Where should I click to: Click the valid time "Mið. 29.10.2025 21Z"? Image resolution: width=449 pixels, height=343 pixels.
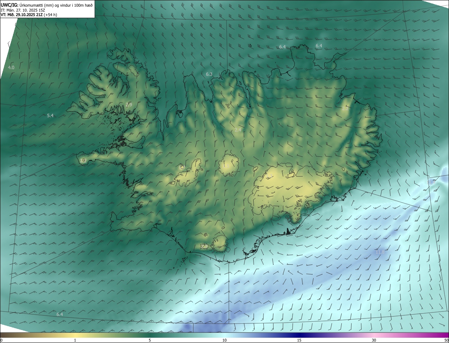(24, 15)
